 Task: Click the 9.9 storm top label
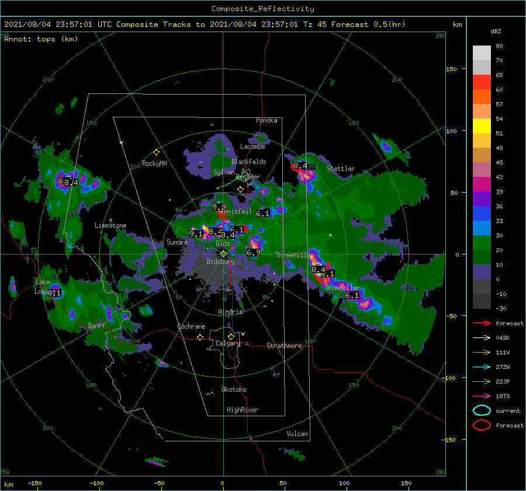point(219,207)
